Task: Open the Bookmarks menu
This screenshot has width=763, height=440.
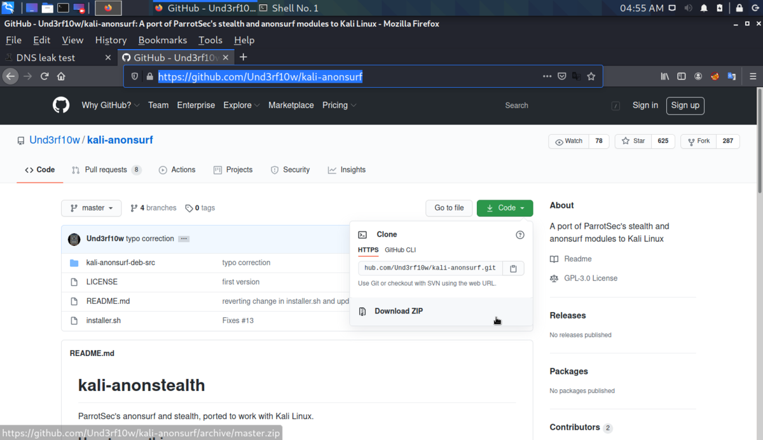Action: (163, 40)
